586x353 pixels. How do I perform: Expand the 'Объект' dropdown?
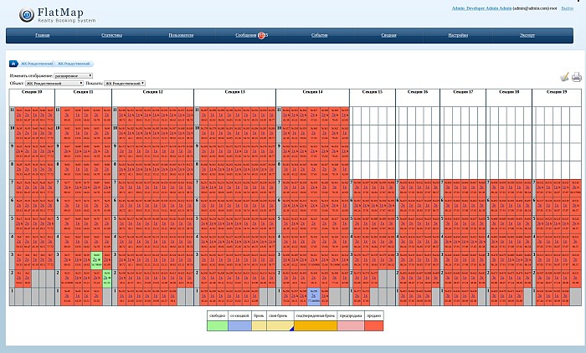(54, 83)
